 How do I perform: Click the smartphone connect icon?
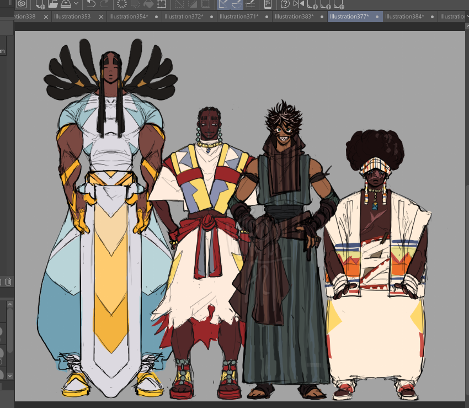(x=268, y=4)
